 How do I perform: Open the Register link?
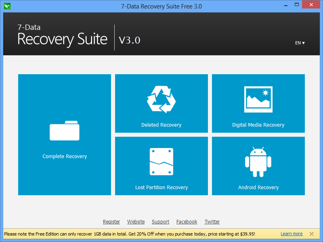coord(111,221)
